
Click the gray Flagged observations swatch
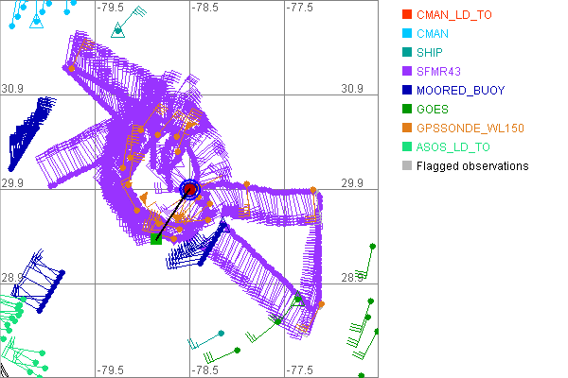pos(407,166)
